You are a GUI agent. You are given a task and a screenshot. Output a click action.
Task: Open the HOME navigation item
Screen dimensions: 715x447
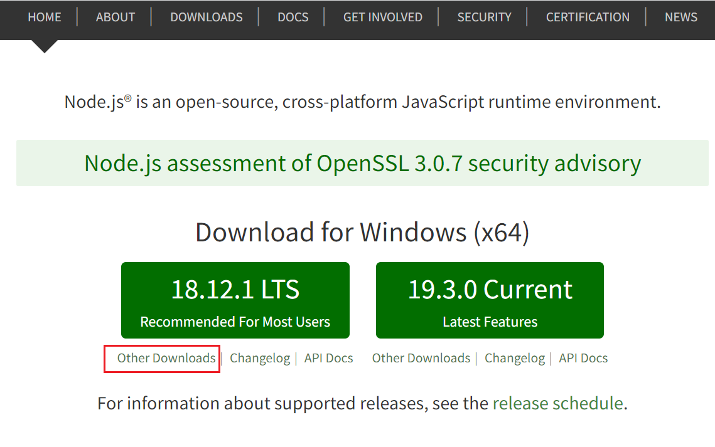44,18
